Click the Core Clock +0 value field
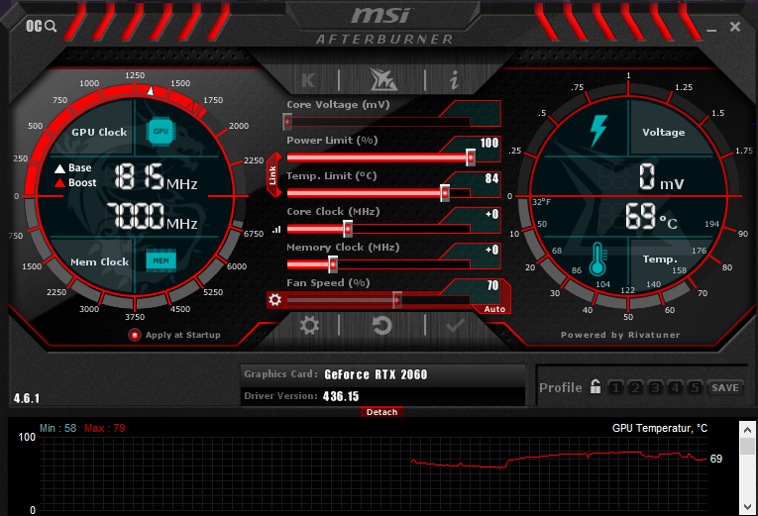This screenshot has height=516, width=758. tap(491, 214)
